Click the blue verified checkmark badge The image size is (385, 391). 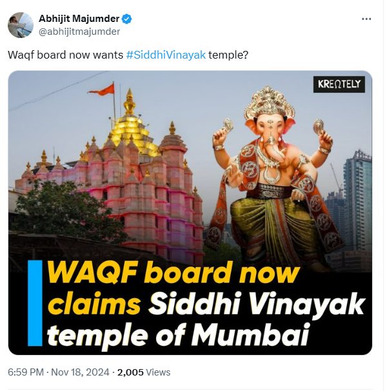pos(127,19)
